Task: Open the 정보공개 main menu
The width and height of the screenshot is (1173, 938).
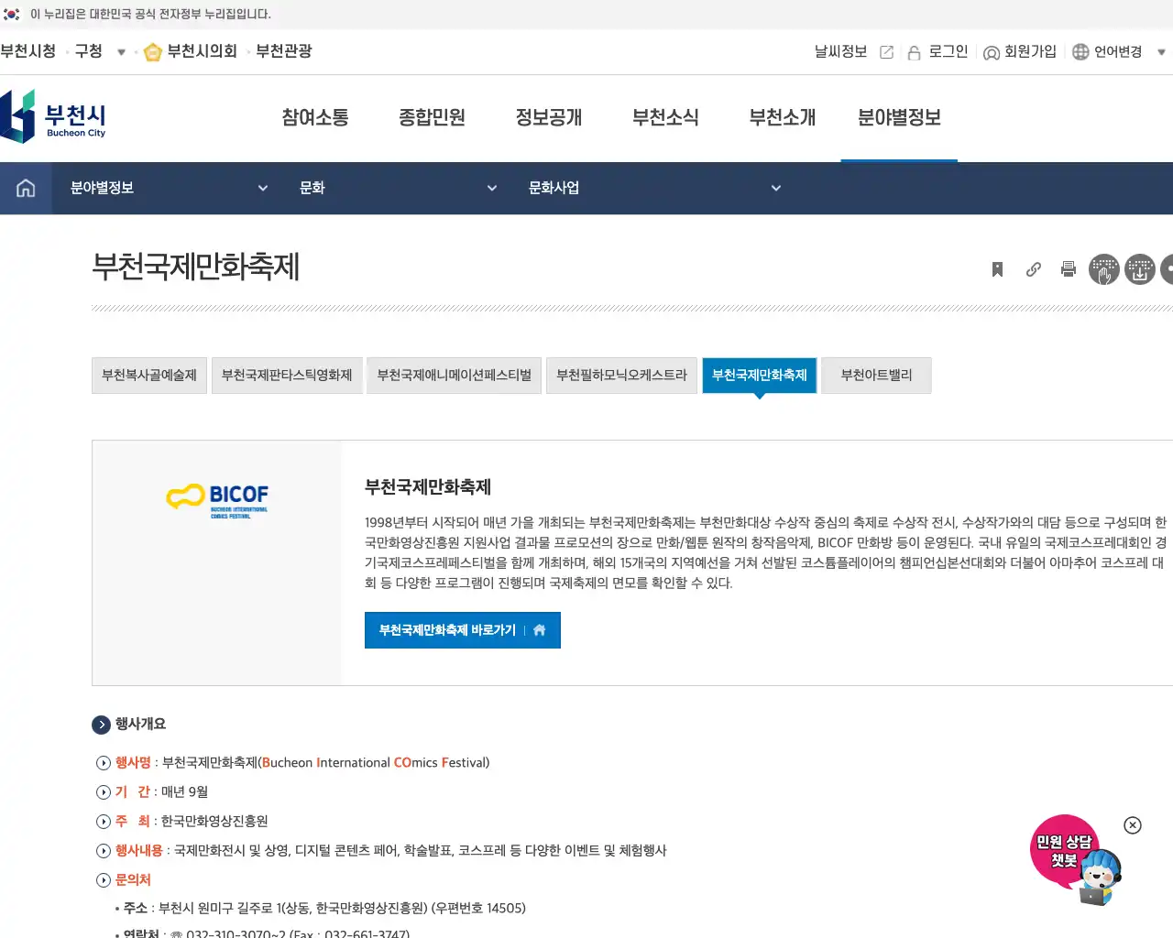Action: (549, 117)
